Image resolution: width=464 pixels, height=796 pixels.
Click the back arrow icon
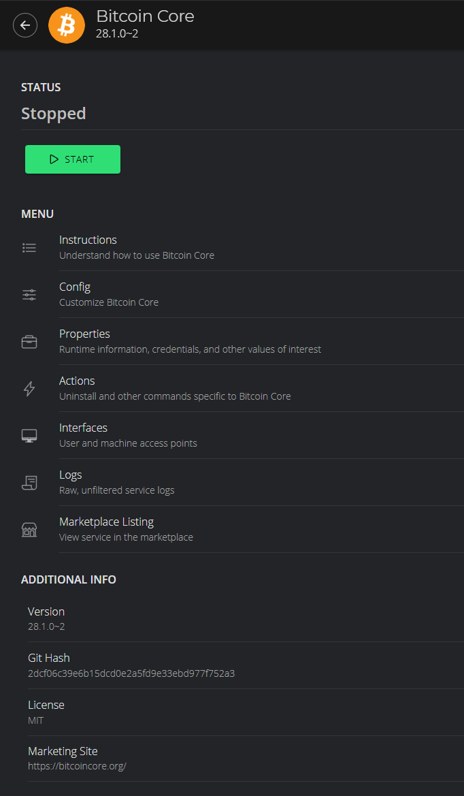pyautogui.click(x=25, y=25)
